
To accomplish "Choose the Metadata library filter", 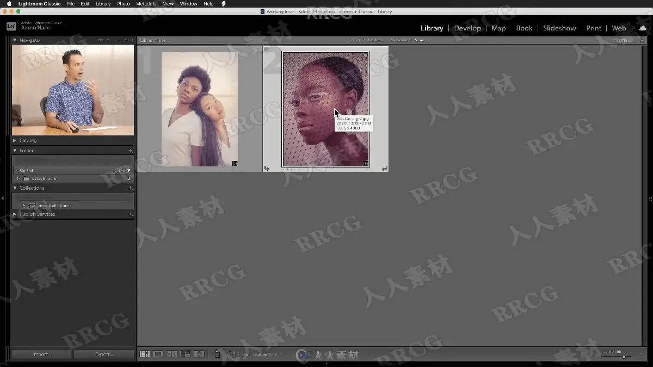I will 398,40.
